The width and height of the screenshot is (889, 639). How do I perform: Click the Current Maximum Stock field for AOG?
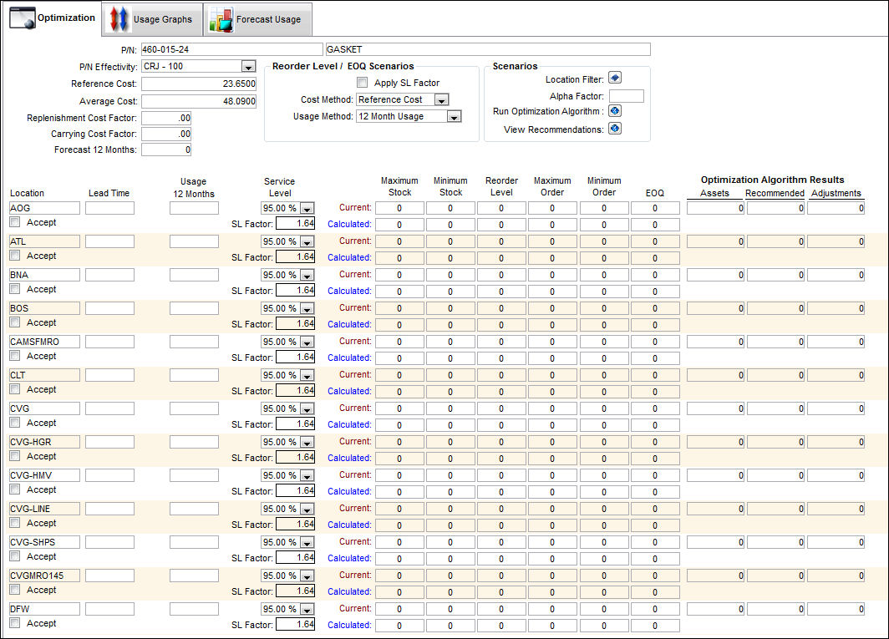[x=399, y=208]
